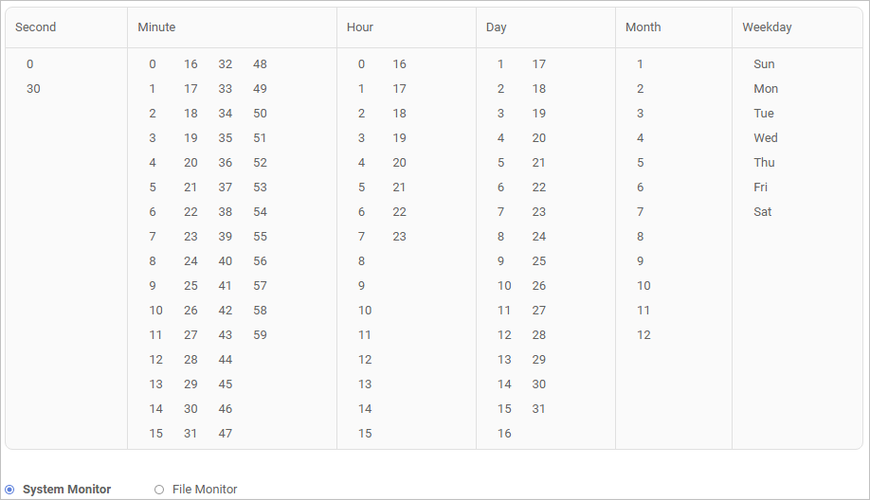870x500 pixels.
Task: Select the System Monitor radio button
Action: pyautogui.click(x=9, y=490)
